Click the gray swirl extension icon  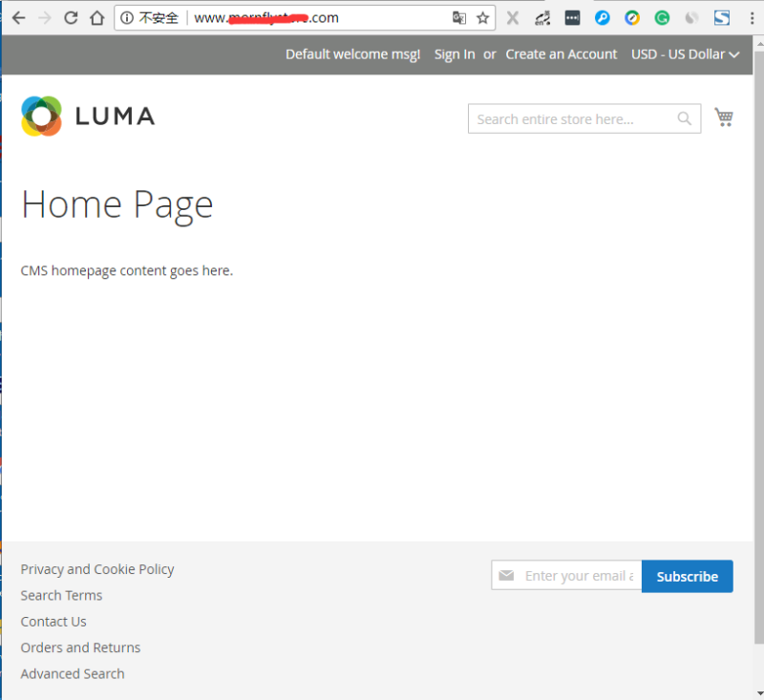tap(691, 18)
